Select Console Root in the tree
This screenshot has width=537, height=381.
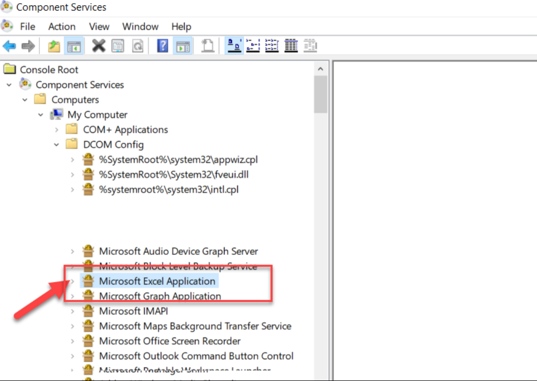click(x=49, y=70)
